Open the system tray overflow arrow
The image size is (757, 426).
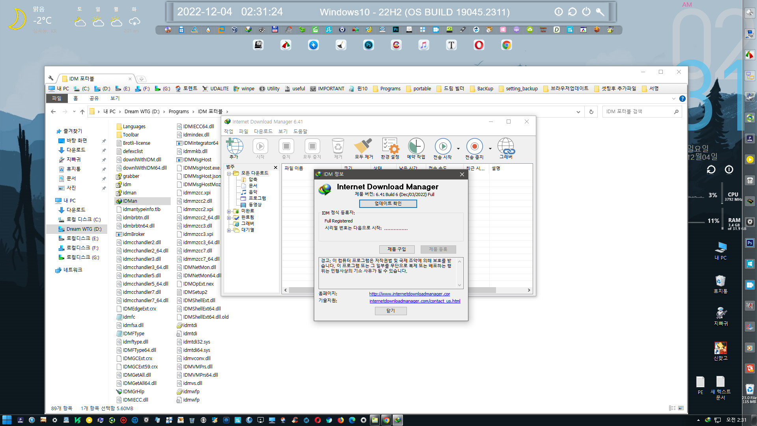(x=698, y=420)
